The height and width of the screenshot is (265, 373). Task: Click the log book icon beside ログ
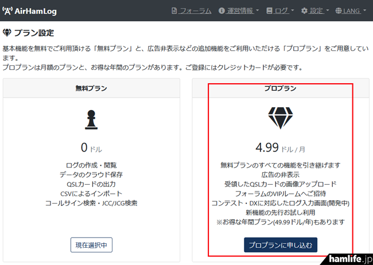click(x=270, y=11)
